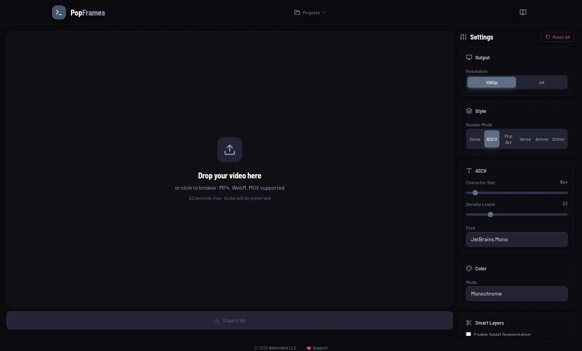
Task: Select 1080p resolution option
Action: point(492,83)
